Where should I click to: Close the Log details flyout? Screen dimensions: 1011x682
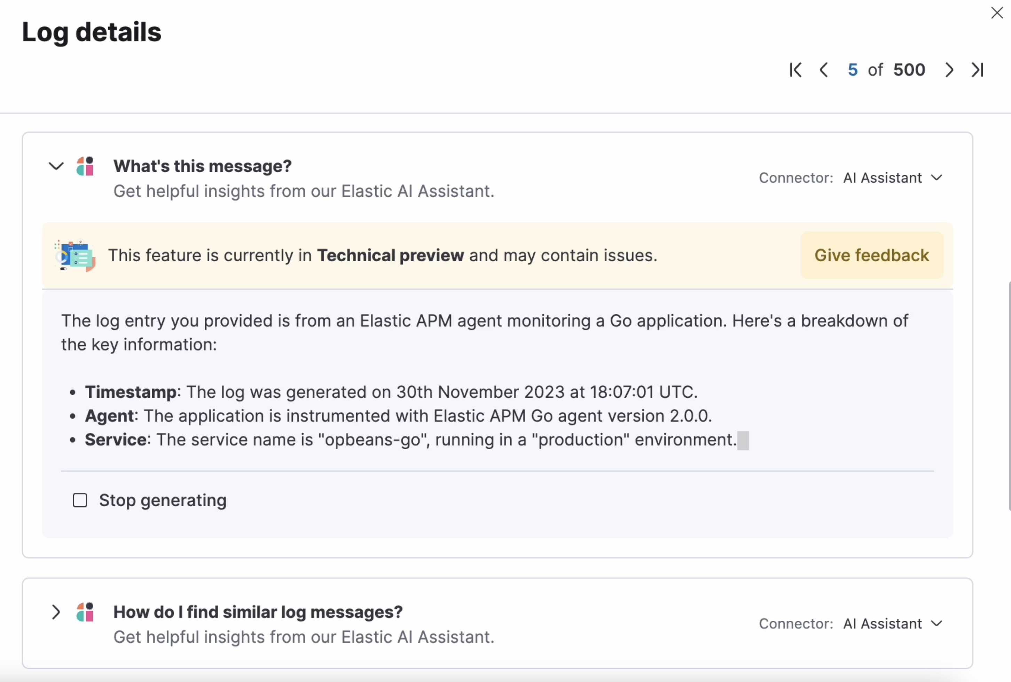click(x=997, y=13)
